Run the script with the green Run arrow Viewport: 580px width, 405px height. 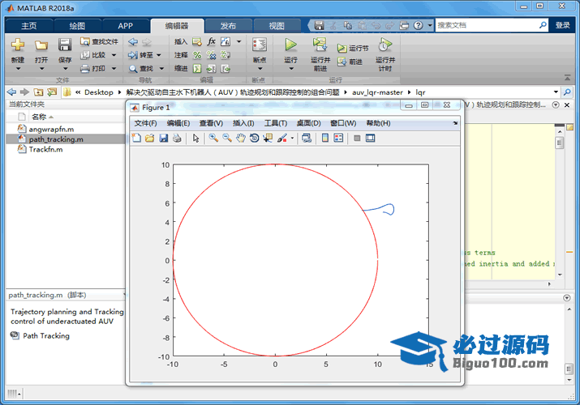tap(290, 45)
